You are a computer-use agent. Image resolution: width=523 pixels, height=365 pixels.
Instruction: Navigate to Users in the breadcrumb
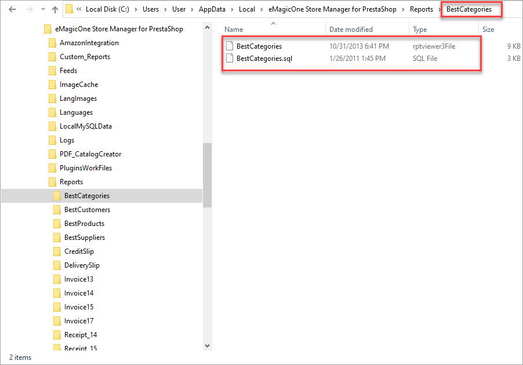151,9
